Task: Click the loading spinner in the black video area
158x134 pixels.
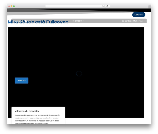Action: [79, 73]
